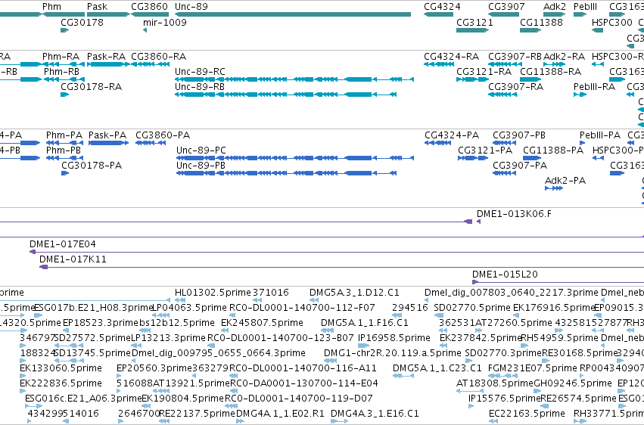
Task: Open the CG11388-RA transcript label
Action: (550, 71)
